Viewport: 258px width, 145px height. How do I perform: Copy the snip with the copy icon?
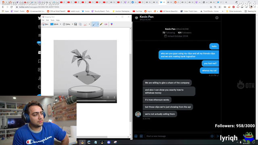(80, 24)
